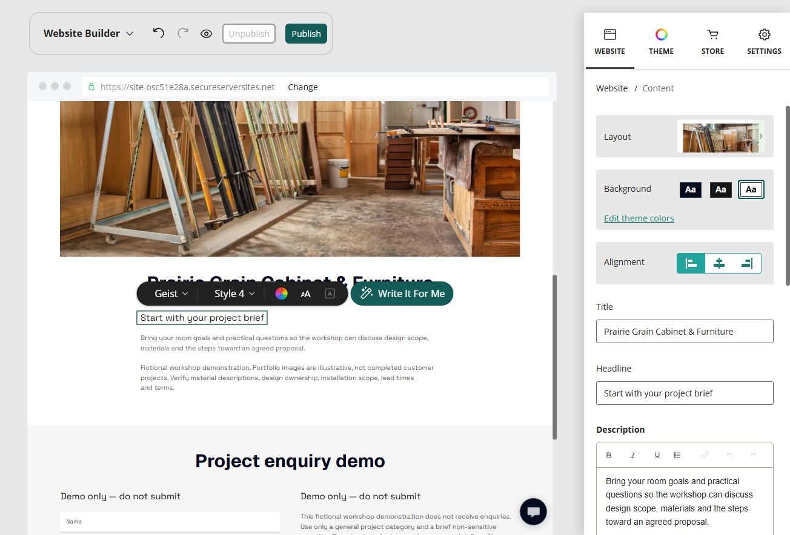
Task: Click undo arrow in Description editor
Action: 729,455
